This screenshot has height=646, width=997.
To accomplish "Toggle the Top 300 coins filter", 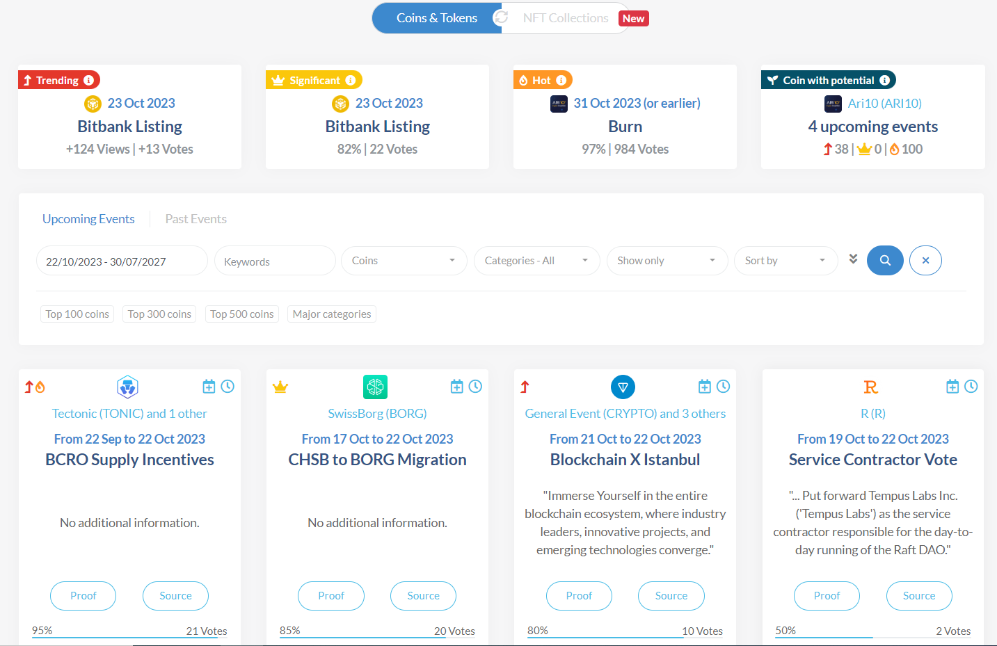I will 159,314.
